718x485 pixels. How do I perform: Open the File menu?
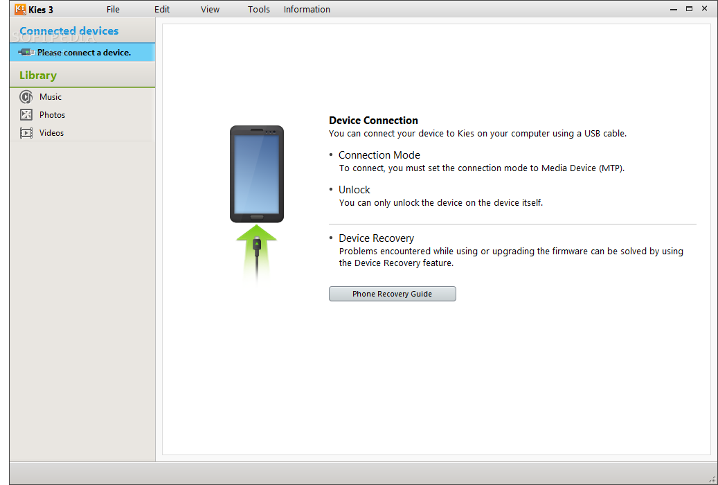113,9
